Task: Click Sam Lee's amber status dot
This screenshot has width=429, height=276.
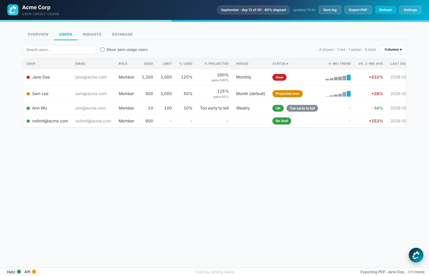Action: (x=28, y=94)
